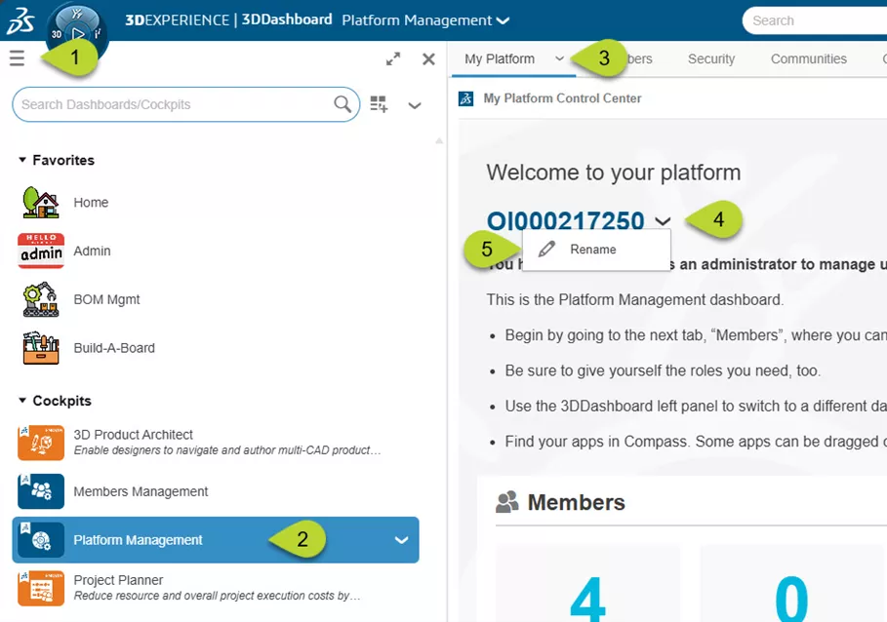This screenshot has height=622, width=887.
Task: Collapse the Favorites section
Action: tap(22, 160)
